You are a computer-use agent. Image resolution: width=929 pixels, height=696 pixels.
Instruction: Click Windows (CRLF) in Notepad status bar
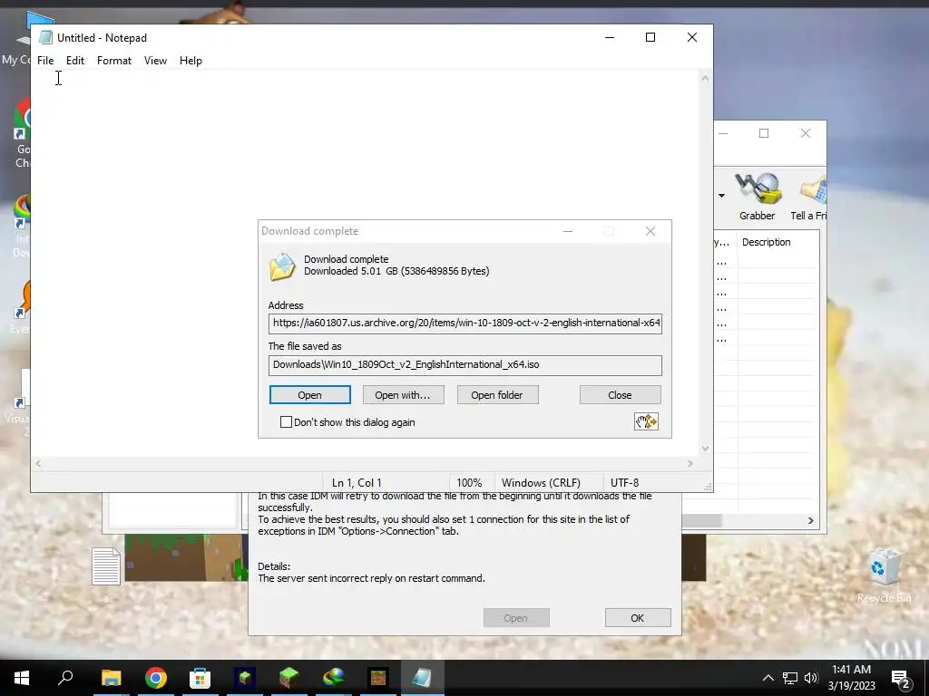pyautogui.click(x=541, y=483)
